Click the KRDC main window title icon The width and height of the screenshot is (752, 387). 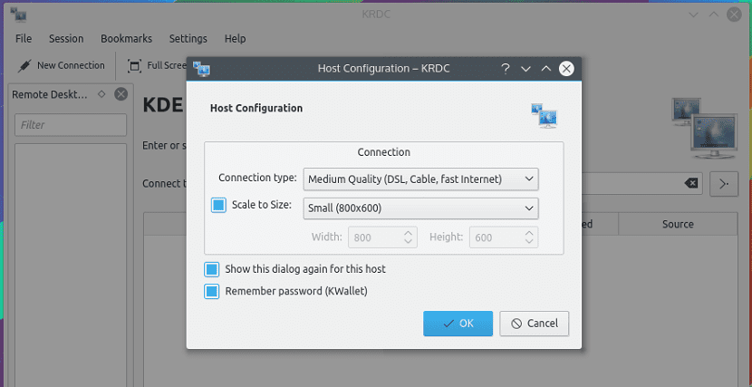(18, 15)
